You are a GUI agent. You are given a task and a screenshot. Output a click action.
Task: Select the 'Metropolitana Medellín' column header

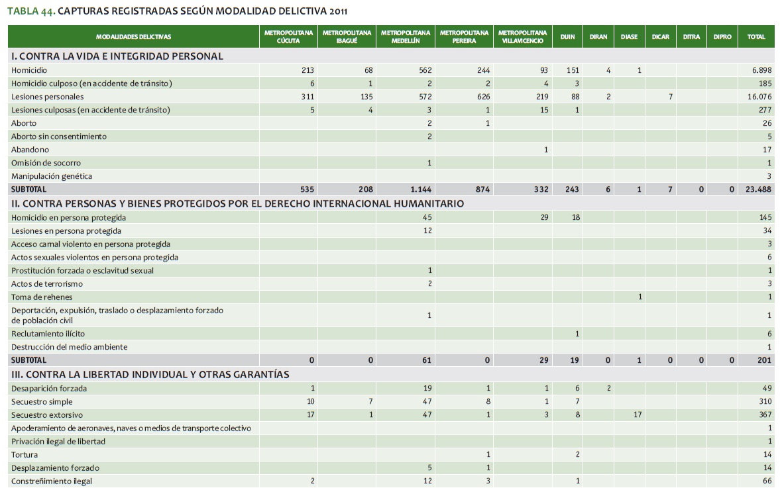click(x=406, y=37)
